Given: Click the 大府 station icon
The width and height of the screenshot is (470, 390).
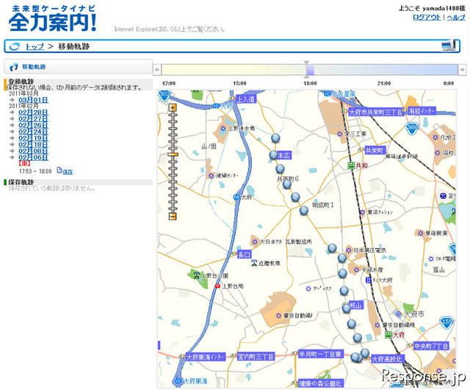Looking at the screenshot, I should pos(388,335).
